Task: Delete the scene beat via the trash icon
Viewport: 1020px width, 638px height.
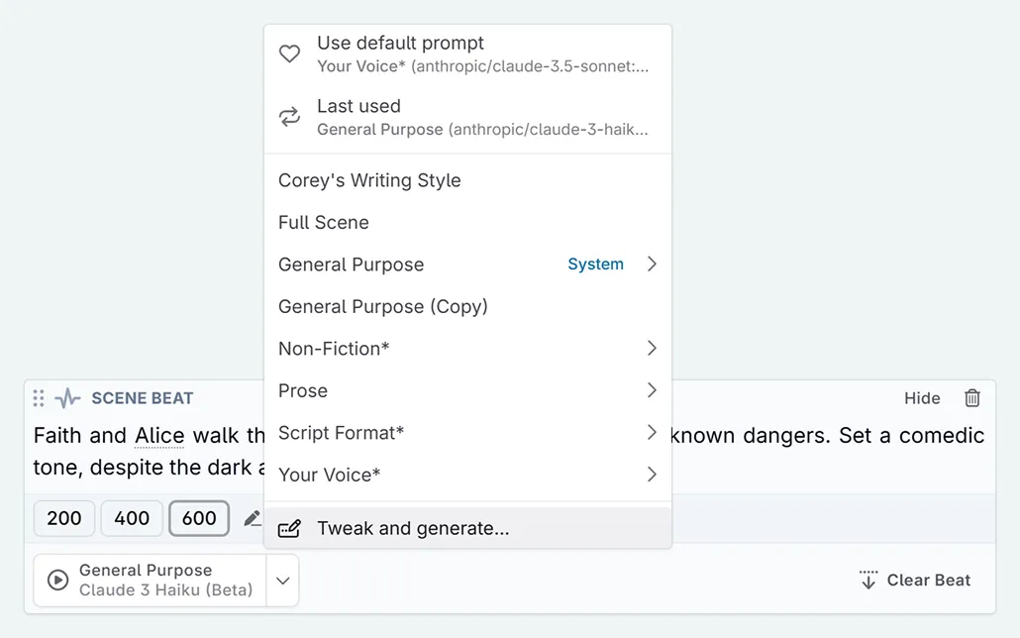Action: [971, 397]
